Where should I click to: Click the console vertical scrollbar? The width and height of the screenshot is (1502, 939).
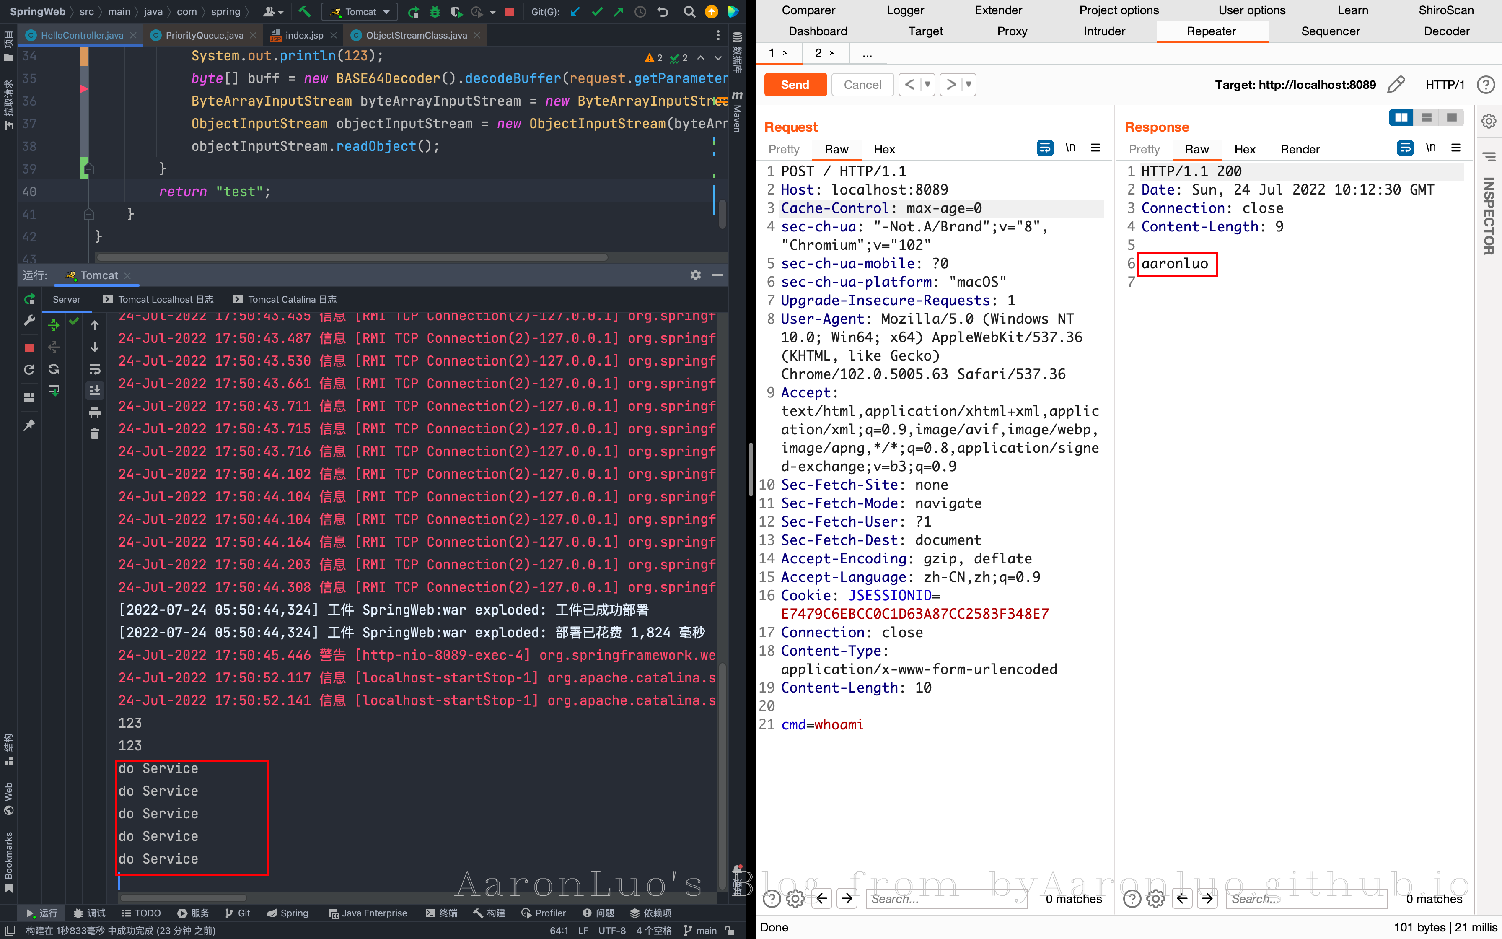pos(722,776)
